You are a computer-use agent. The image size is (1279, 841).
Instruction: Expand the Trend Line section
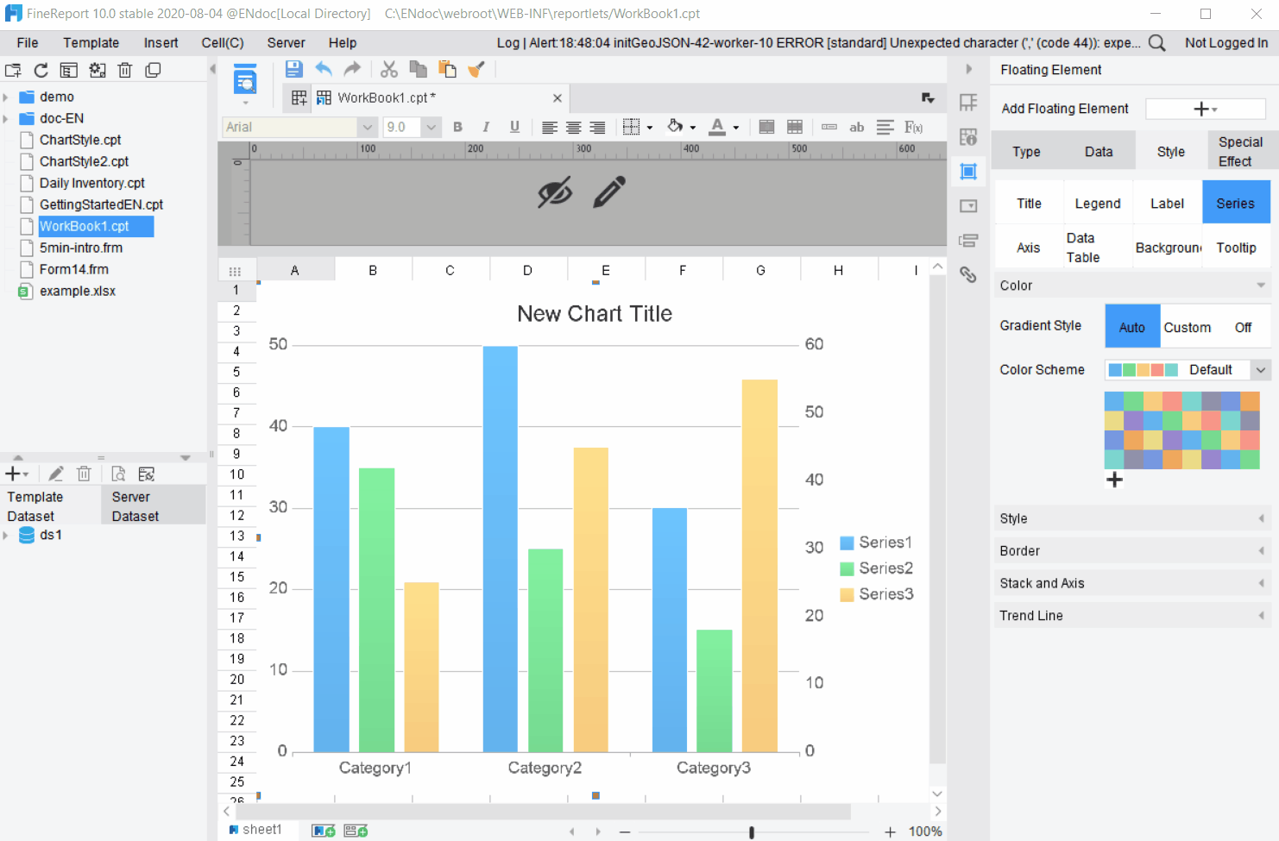click(1132, 616)
